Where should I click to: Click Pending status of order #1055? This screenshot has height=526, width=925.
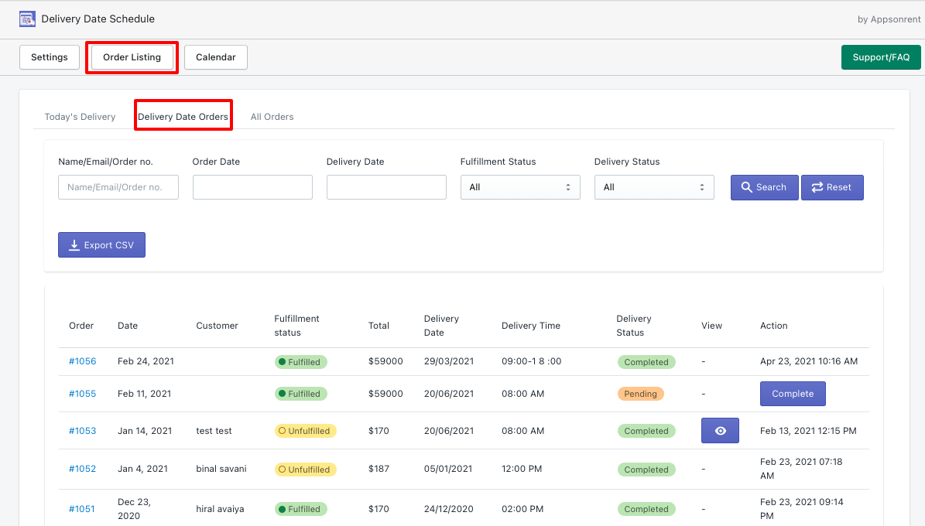(641, 394)
